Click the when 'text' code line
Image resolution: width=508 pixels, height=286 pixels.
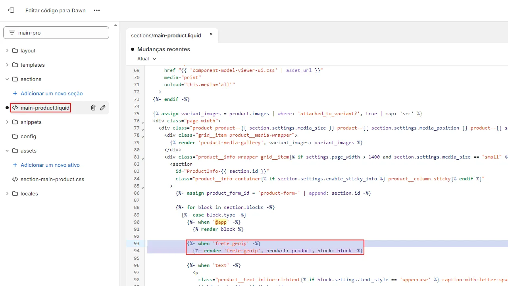[x=214, y=265]
